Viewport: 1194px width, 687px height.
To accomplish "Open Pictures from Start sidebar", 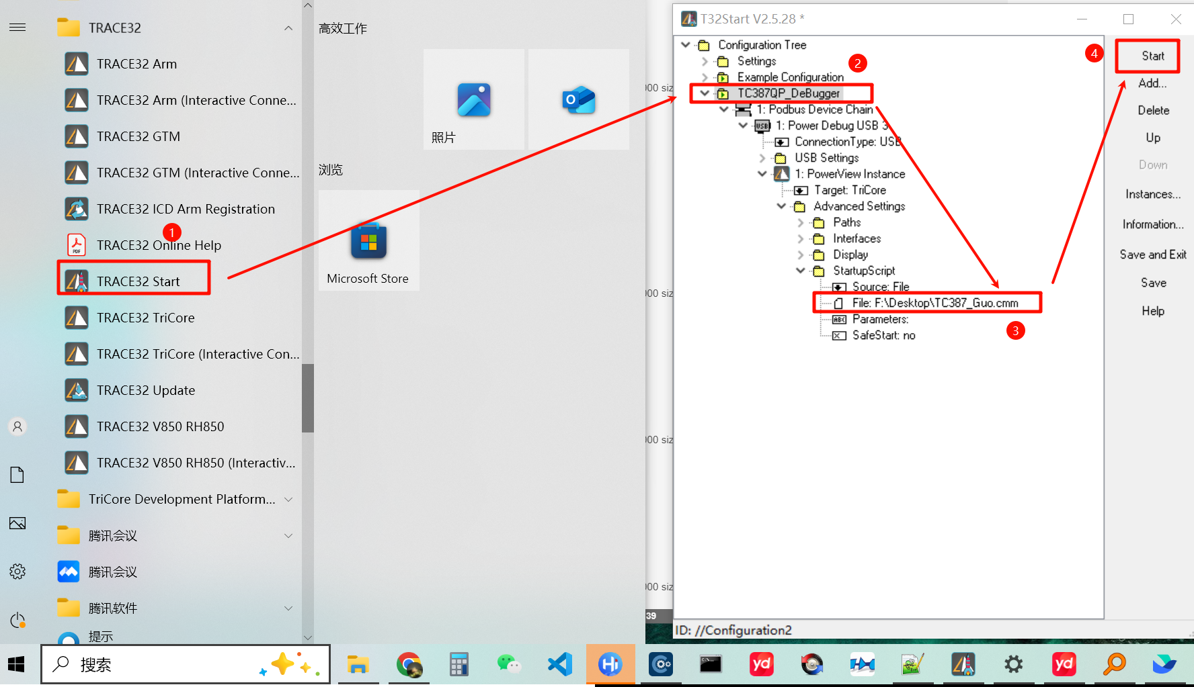I will pyautogui.click(x=17, y=523).
